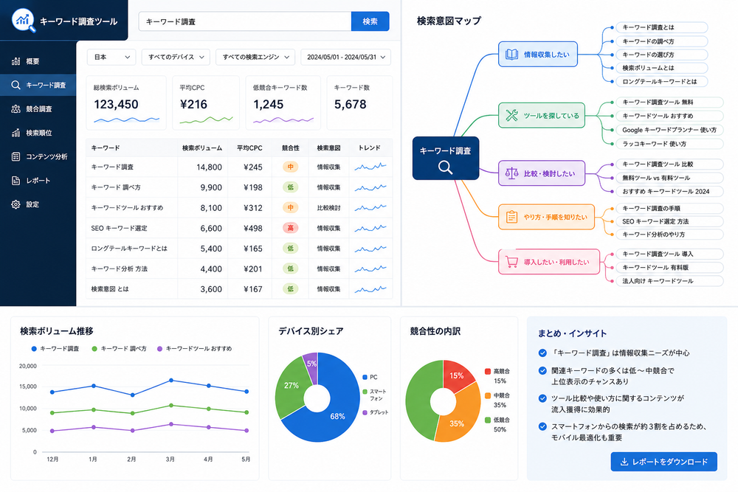Toggle スマートフォン legend entry in device share
Image resolution: width=738 pixels, height=492 pixels.
[x=375, y=395]
